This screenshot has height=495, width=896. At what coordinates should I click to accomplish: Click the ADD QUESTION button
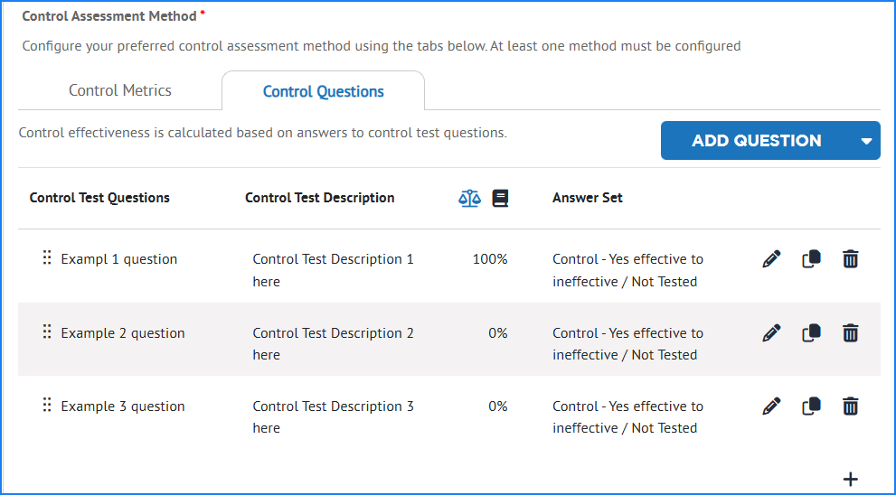(757, 140)
